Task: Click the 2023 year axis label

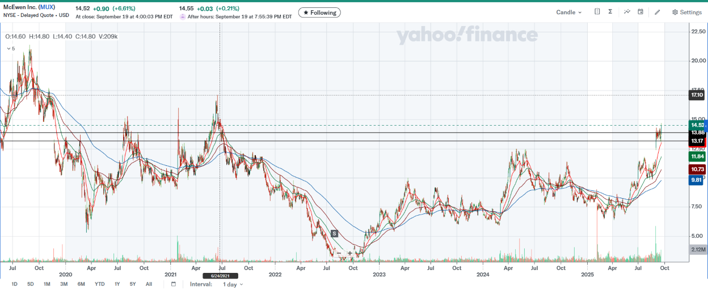Action: (x=379, y=275)
